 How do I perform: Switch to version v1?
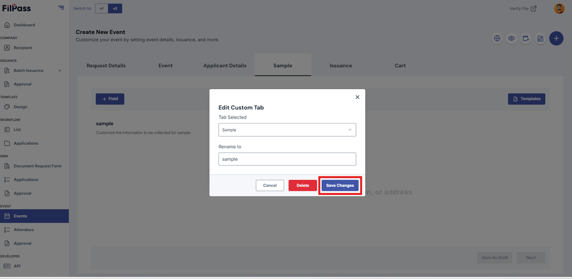click(102, 9)
